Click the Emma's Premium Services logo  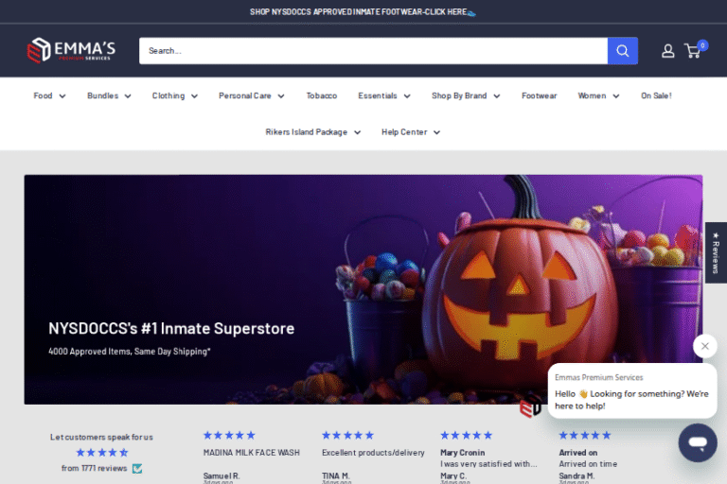click(x=71, y=50)
